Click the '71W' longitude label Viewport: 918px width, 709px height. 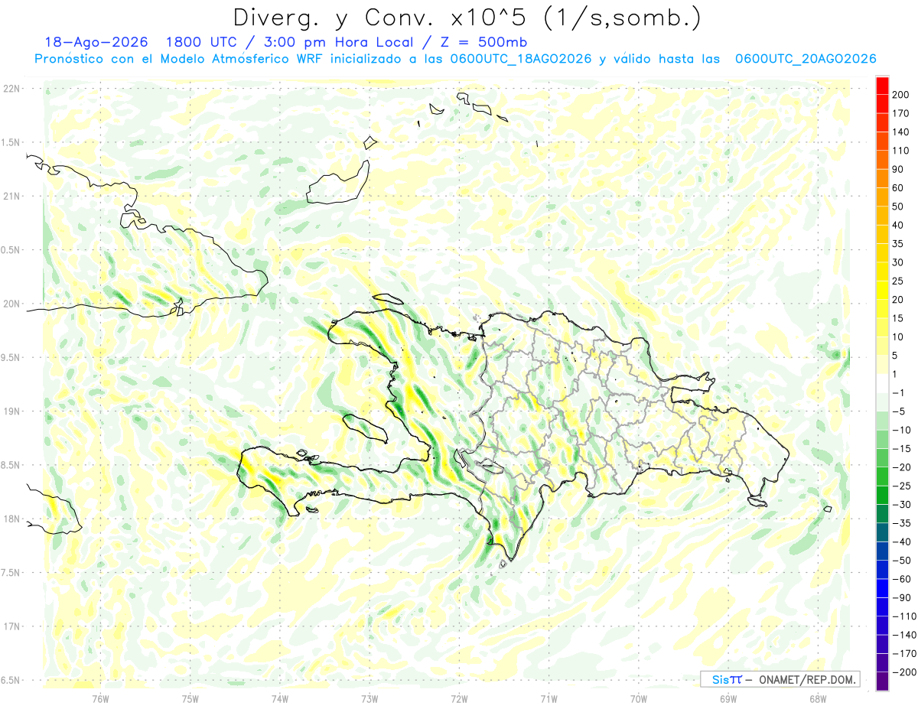549,698
